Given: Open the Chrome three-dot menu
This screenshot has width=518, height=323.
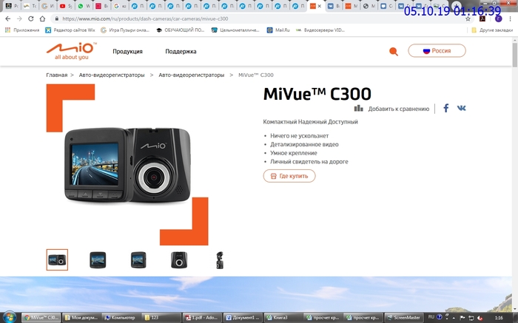Looking at the screenshot, I should [x=511, y=18].
